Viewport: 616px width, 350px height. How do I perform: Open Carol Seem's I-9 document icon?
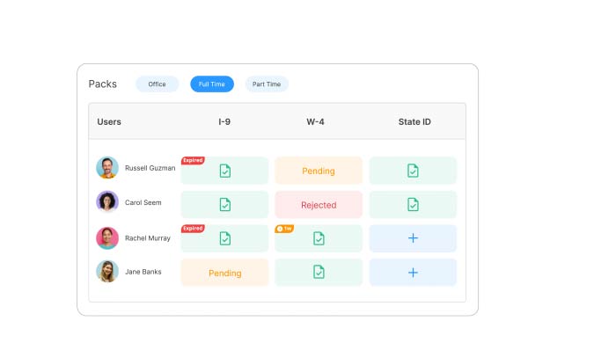click(224, 204)
